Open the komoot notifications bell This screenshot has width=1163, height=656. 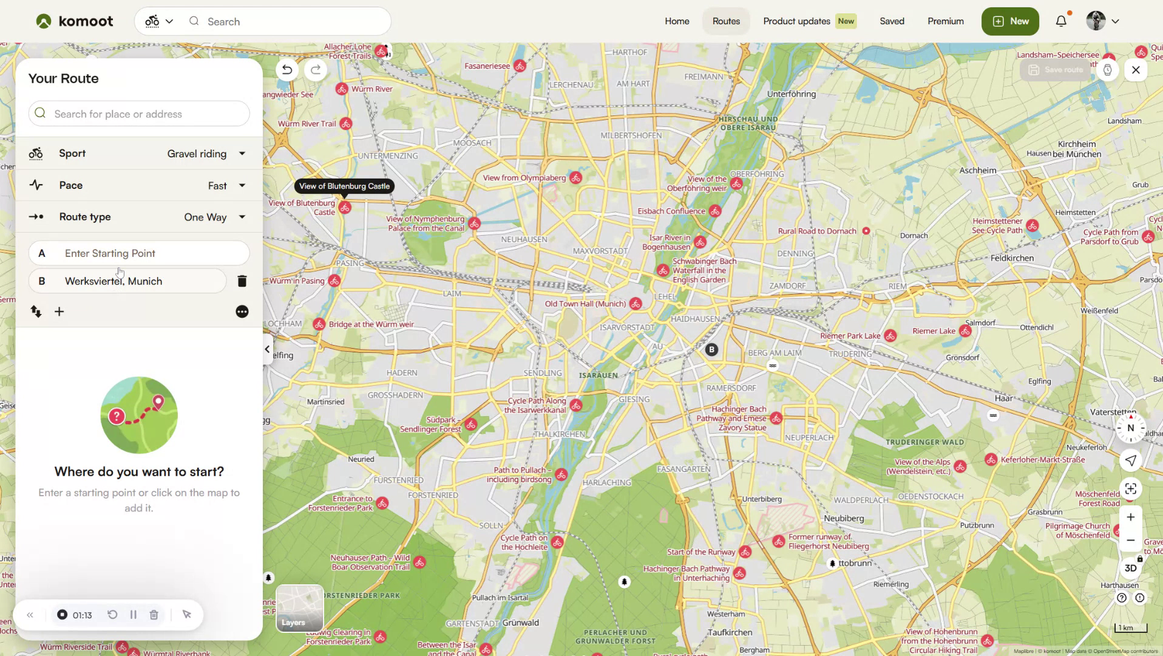(1060, 21)
